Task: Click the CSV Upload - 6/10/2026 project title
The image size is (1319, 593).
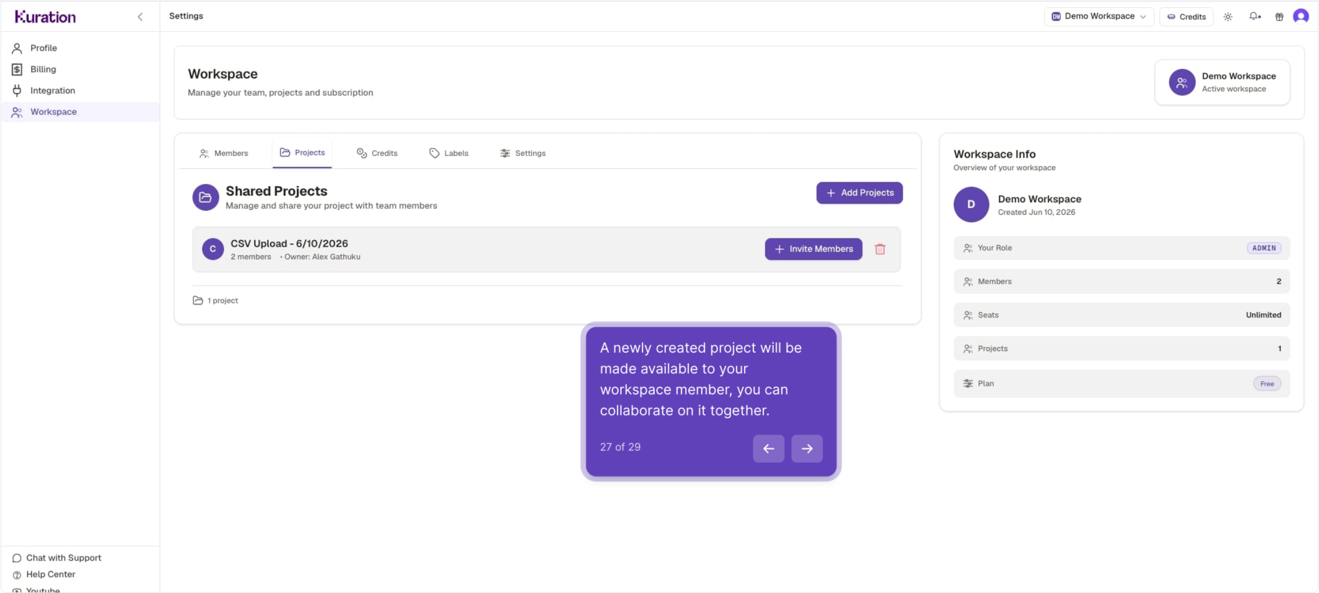Action: [x=289, y=244]
